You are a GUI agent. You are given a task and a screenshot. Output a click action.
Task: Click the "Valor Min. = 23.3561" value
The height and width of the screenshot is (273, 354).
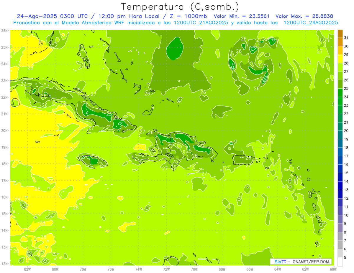point(242,16)
